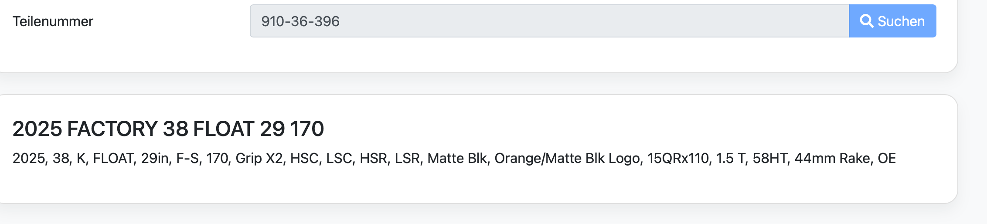Click the word FLOAT in the heading
987x224 pixels.
(224, 129)
